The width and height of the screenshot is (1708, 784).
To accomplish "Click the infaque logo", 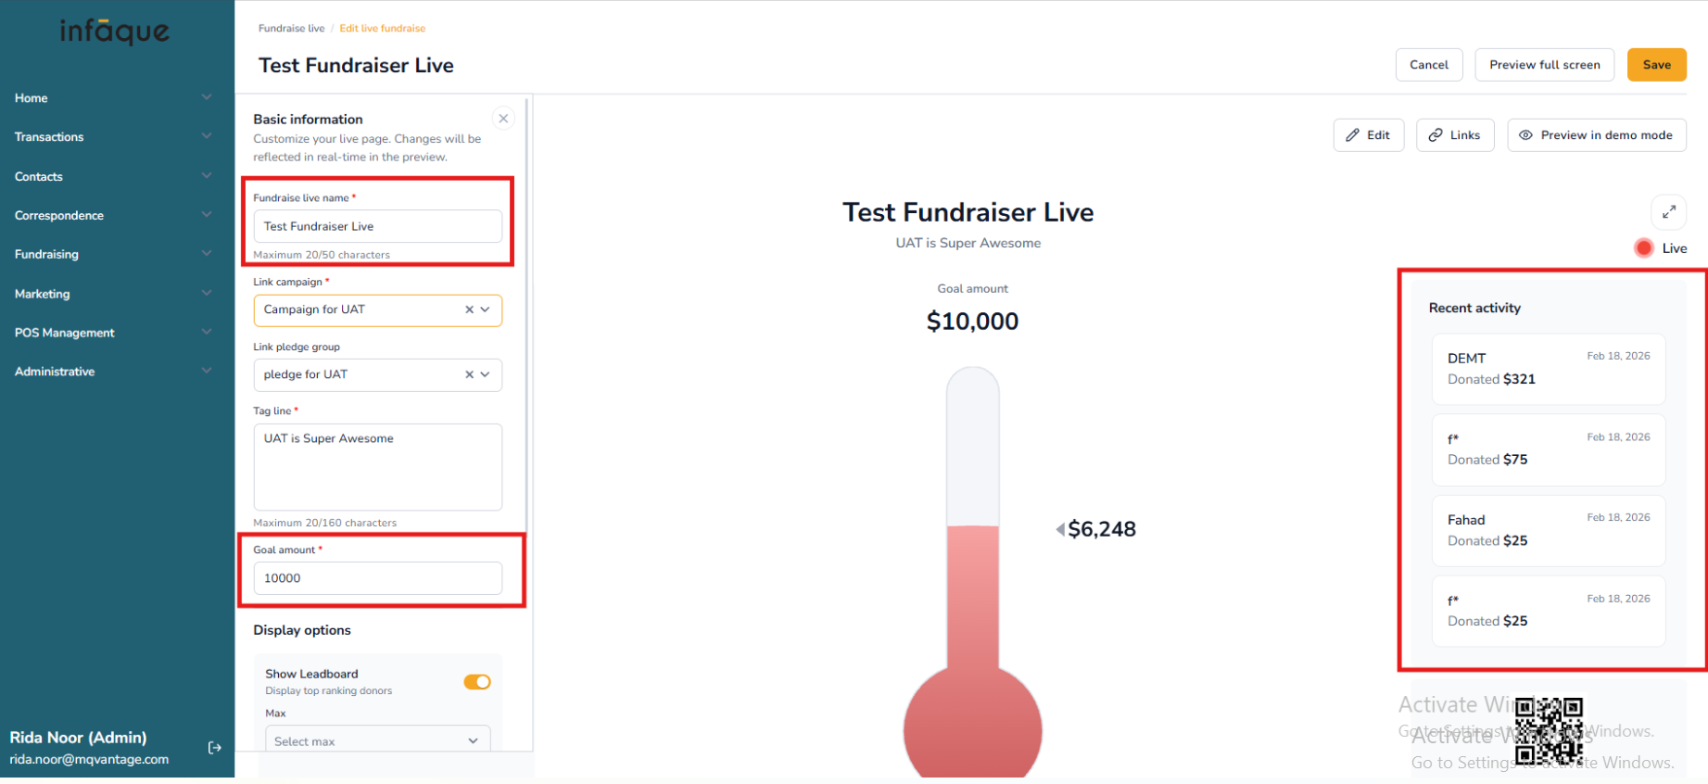I will point(115,32).
